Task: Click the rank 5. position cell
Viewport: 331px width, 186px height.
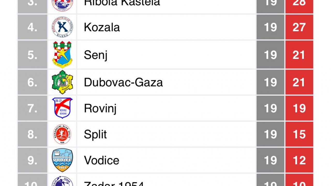Action: point(33,55)
